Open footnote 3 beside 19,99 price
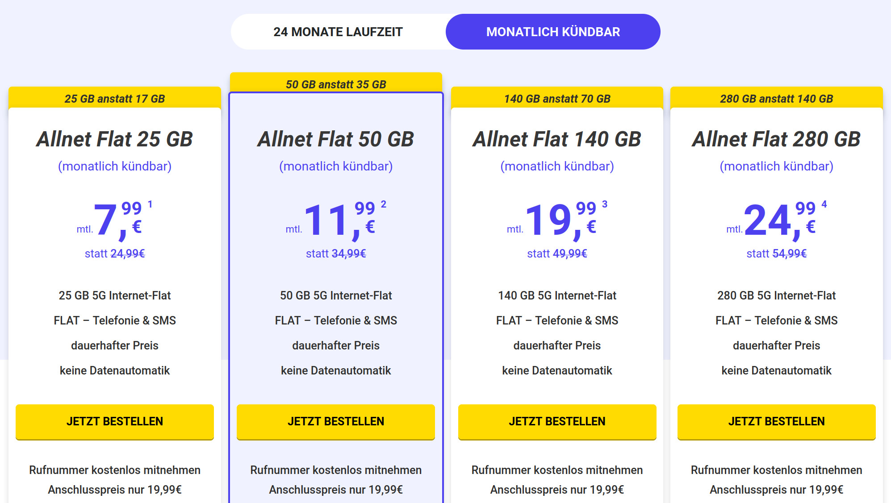The height and width of the screenshot is (503, 891). click(605, 204)
